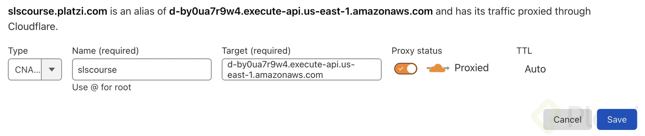
Task: Click the Proxy status heading
Action: pos(417,51)
